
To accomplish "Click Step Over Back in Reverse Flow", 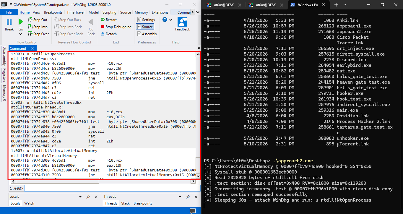I will [x=69, y=34].
